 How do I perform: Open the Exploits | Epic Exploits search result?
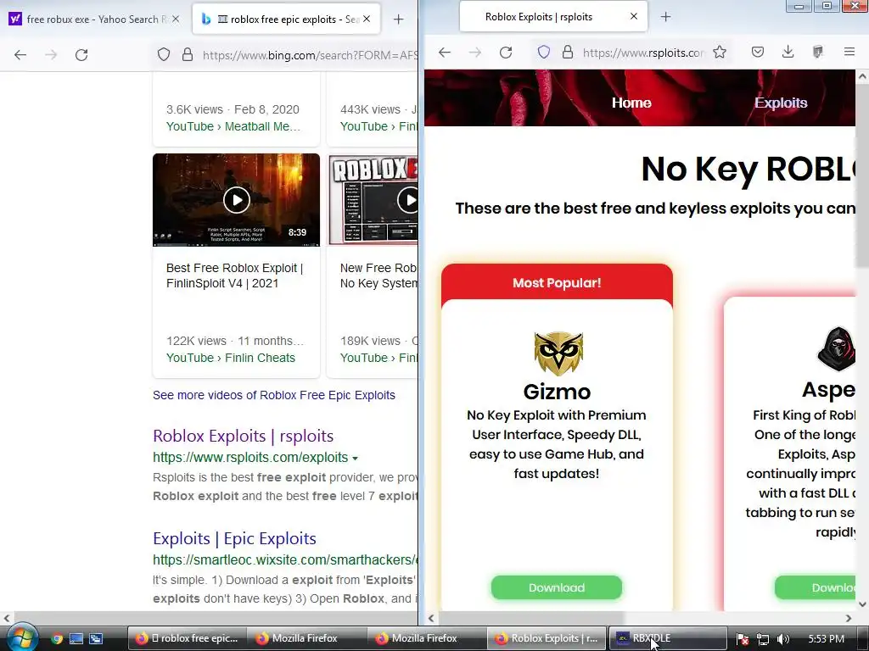tap(234, 538)
